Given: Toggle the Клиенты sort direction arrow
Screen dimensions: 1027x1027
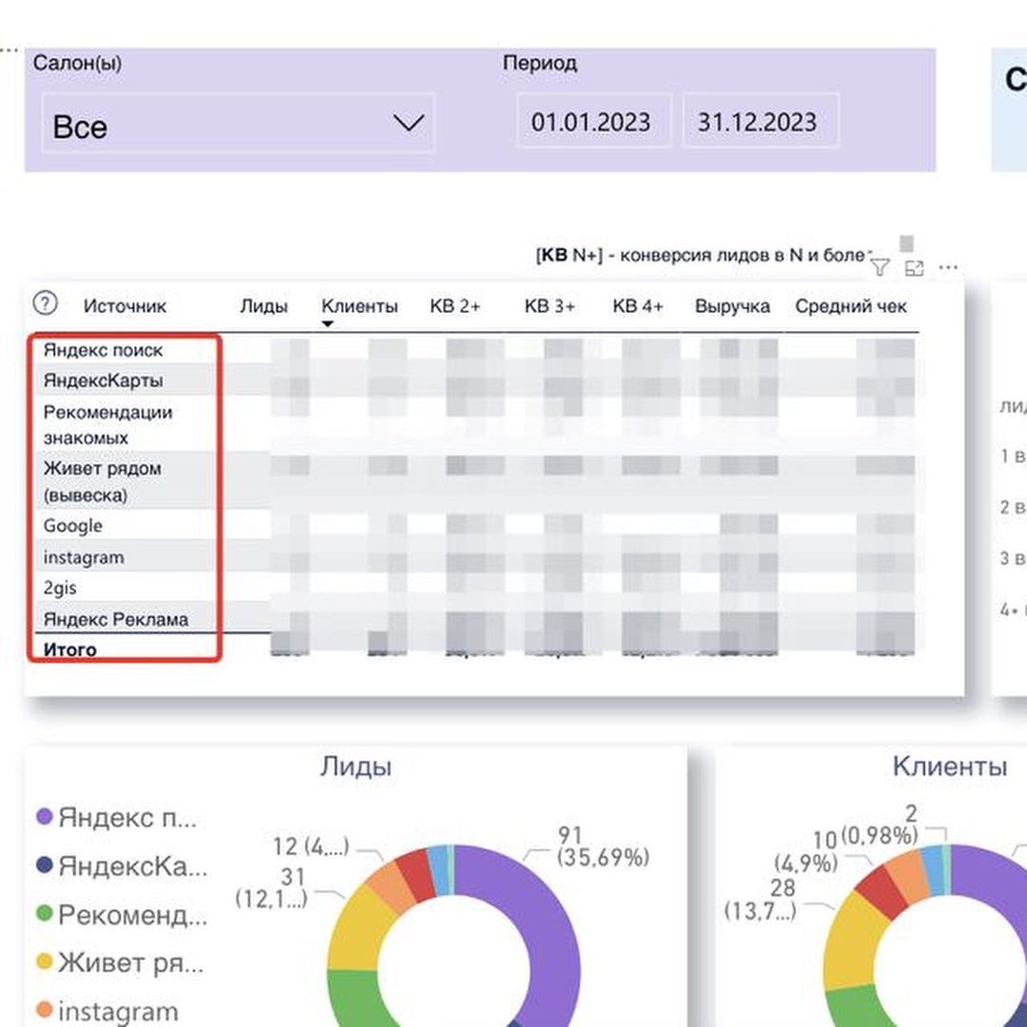Looking at the screenshot, I should (328, 323).
